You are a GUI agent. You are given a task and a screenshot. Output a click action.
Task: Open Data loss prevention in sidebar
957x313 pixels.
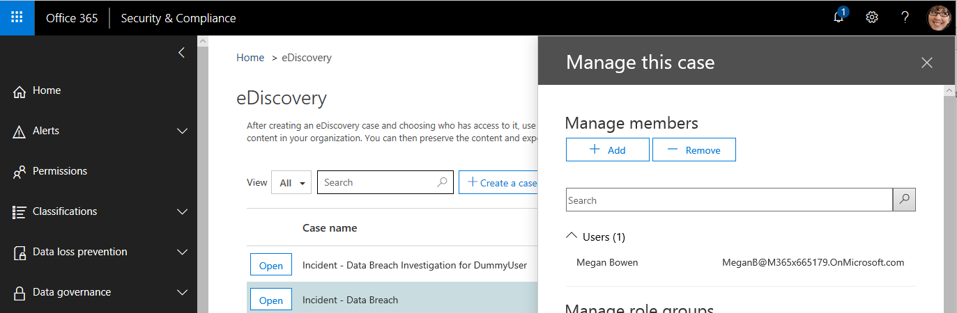click(x=80, y=252)
